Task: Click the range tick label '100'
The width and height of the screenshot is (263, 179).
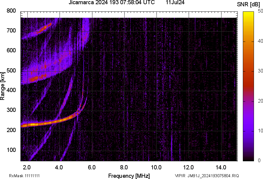Action: point(11,150)
